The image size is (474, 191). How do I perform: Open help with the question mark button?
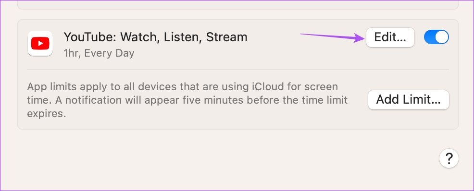click(x=449, y=158)
